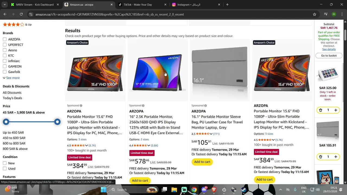Open the 16" 2.5K monitor product thumbnail
The width and height of the screenshot is (347, 195).
point(158,72)
